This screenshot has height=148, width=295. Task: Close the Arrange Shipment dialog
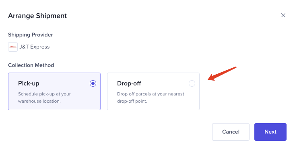pyautogui.click(x=283, y=15)
